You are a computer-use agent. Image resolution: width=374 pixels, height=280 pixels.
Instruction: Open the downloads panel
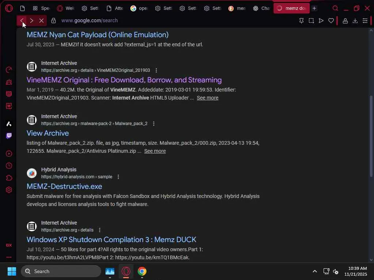pyautogui.click(x=355, y=21)
